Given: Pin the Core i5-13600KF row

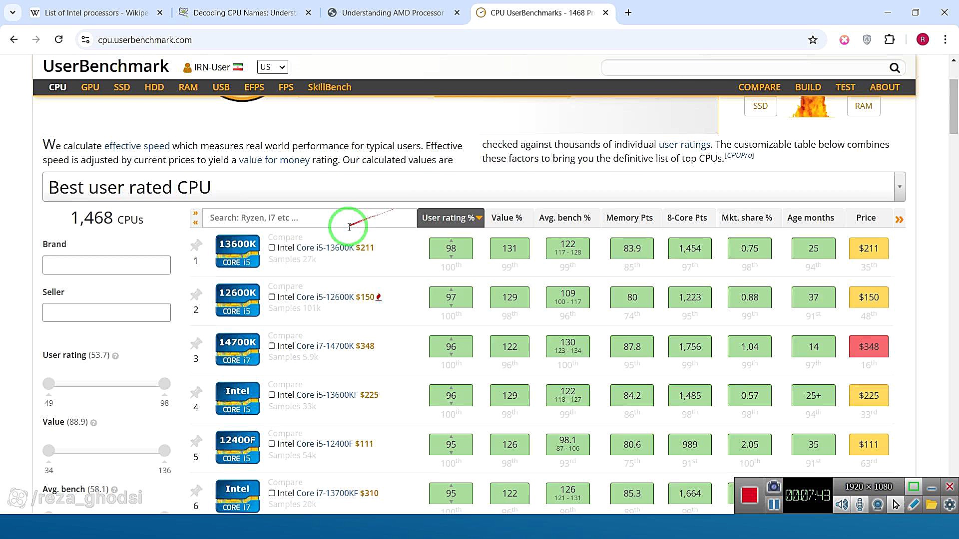Looking at the screenshot, I should (196, 392).
